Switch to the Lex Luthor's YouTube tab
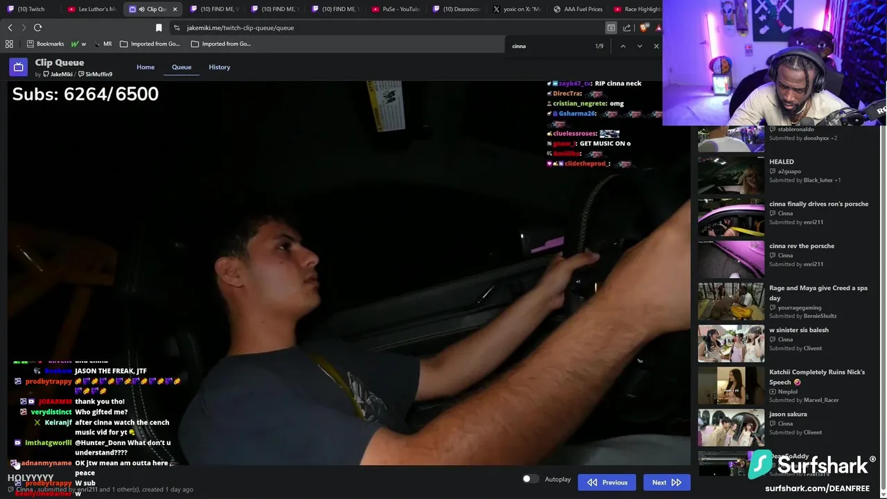 [92, 9]
